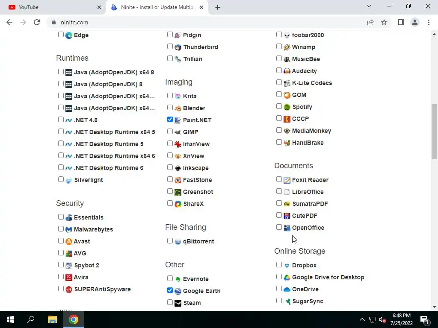
Task: Check the MusicBee checkbox
Action: click(x=279, y=59)
